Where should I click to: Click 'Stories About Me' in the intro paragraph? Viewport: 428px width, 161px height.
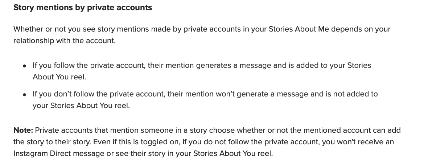click(x=299, y=29)
